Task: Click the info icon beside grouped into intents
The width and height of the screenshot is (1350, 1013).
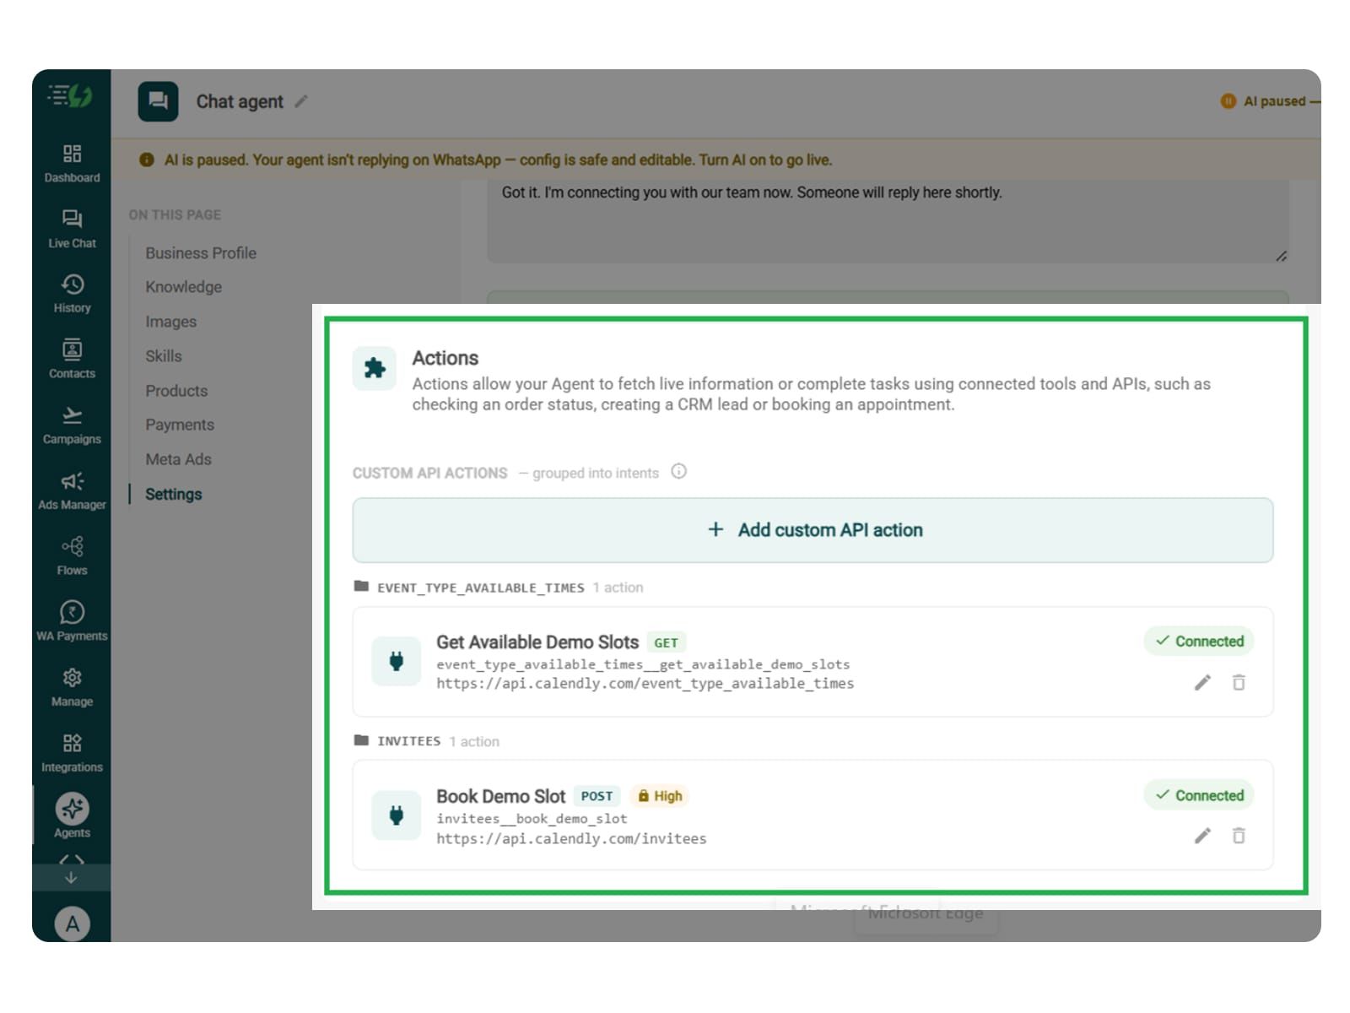Action: tap(679, 472)
